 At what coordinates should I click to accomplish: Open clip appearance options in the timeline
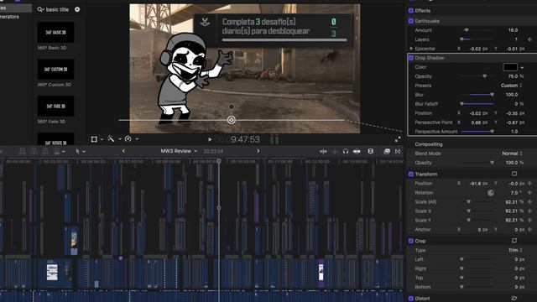click(371, 151)
